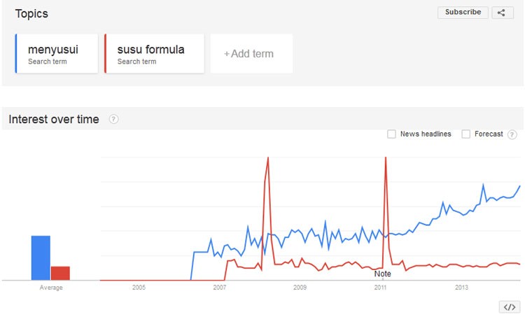Click the 2011 red spike peak
This screenshot has width=525, height=317.
tap(386, 159)
